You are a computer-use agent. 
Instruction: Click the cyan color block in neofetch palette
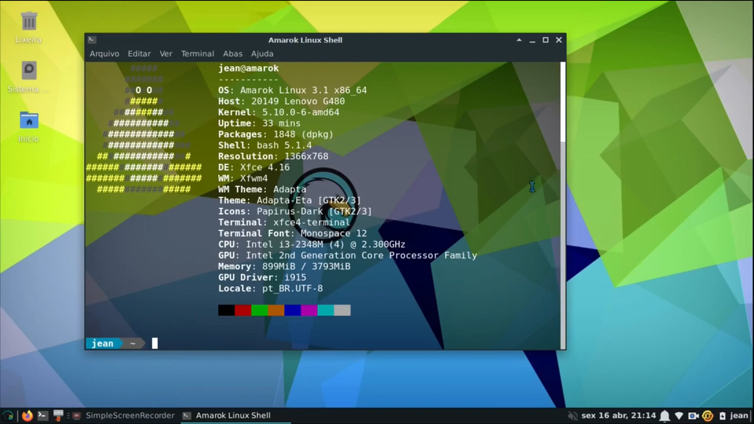pos(326,310)
